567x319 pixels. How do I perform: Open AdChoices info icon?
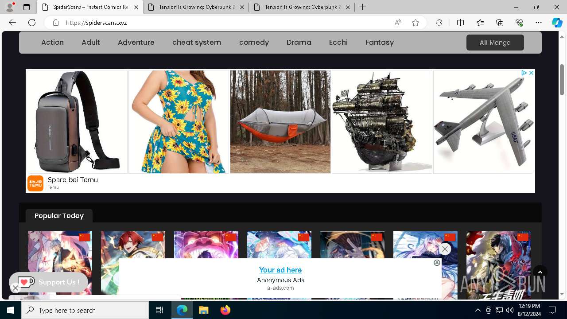[524, 73]
